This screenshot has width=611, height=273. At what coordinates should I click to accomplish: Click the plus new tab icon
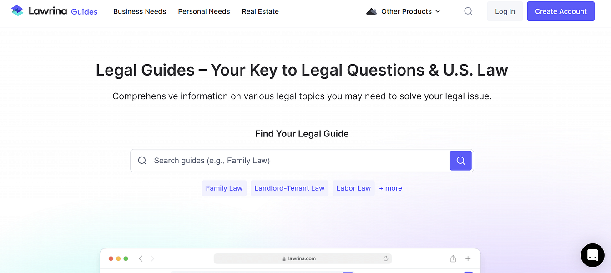[x=468, y=258]
